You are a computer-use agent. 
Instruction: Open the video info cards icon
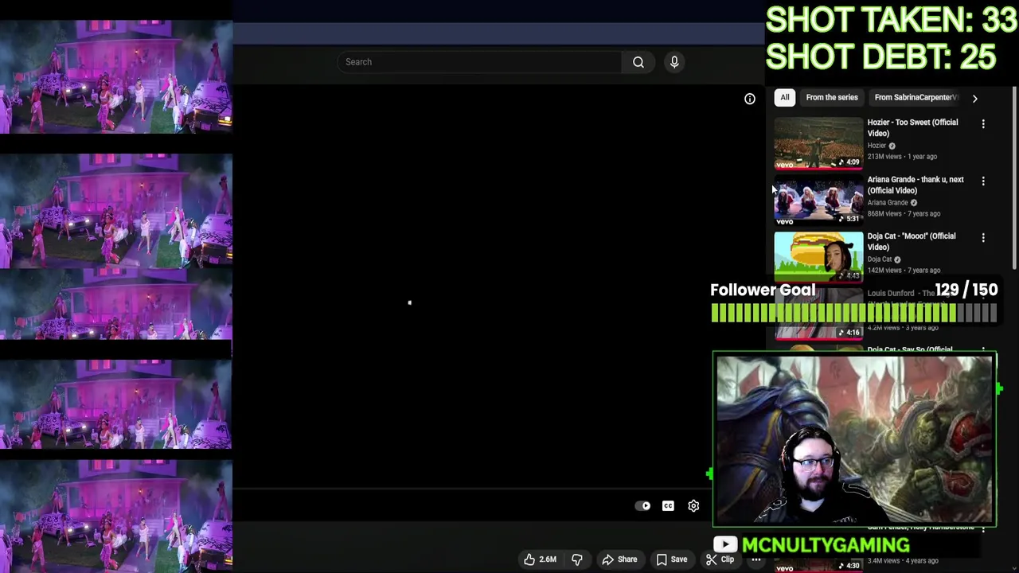click(750, 99)
